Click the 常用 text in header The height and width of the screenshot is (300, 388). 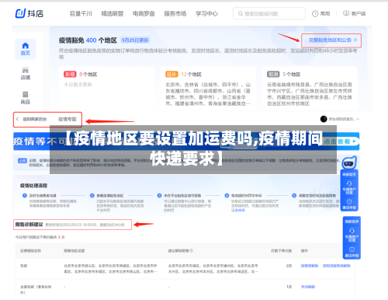[x=325, y=14]
